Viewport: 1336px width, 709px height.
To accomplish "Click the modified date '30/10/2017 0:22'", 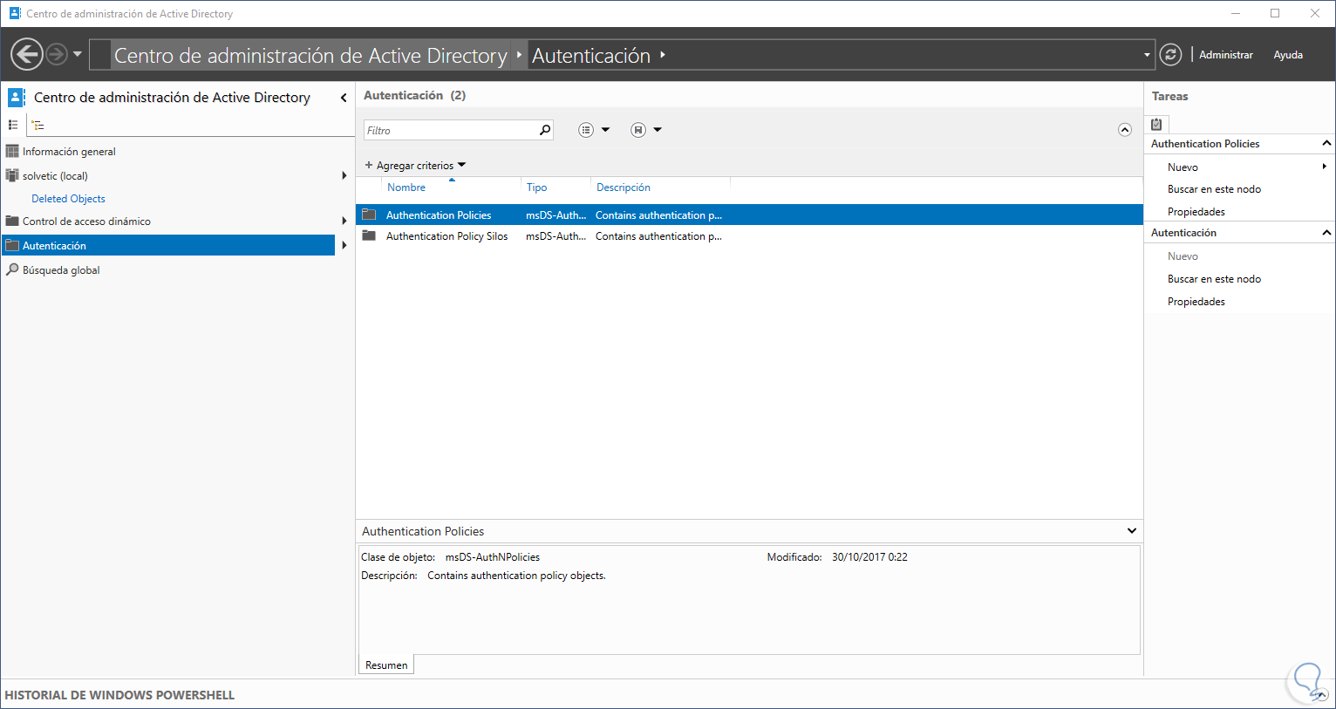I will (869, 557).
